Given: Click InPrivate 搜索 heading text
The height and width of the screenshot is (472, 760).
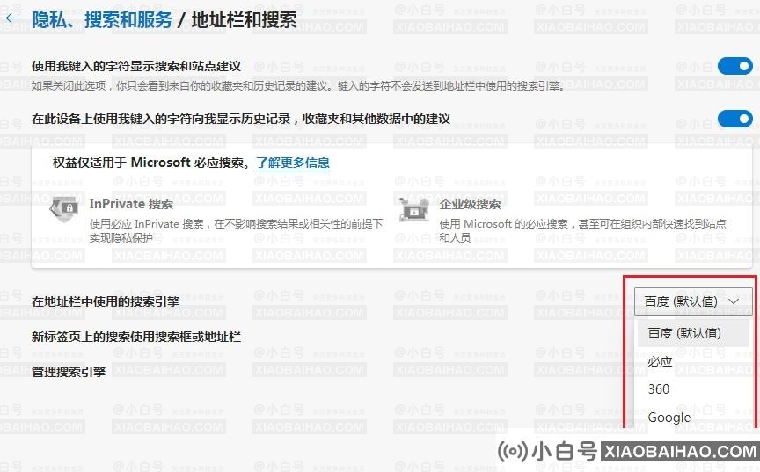Looking at the screenshot, I should 131,204.
